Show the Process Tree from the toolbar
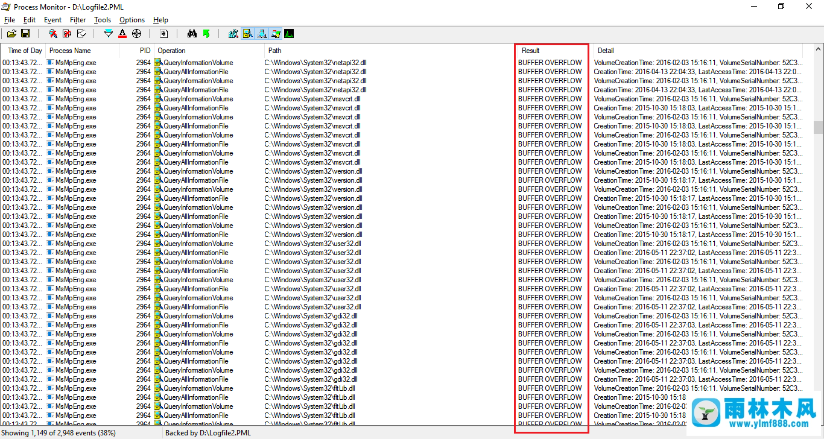This screenshot has width=824, height=439. [163, 34]
